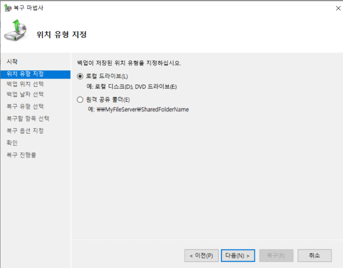Select the 복구할 항목 선택 step
The width and height of the screenshot is (343, 268).
click(27, 119)
